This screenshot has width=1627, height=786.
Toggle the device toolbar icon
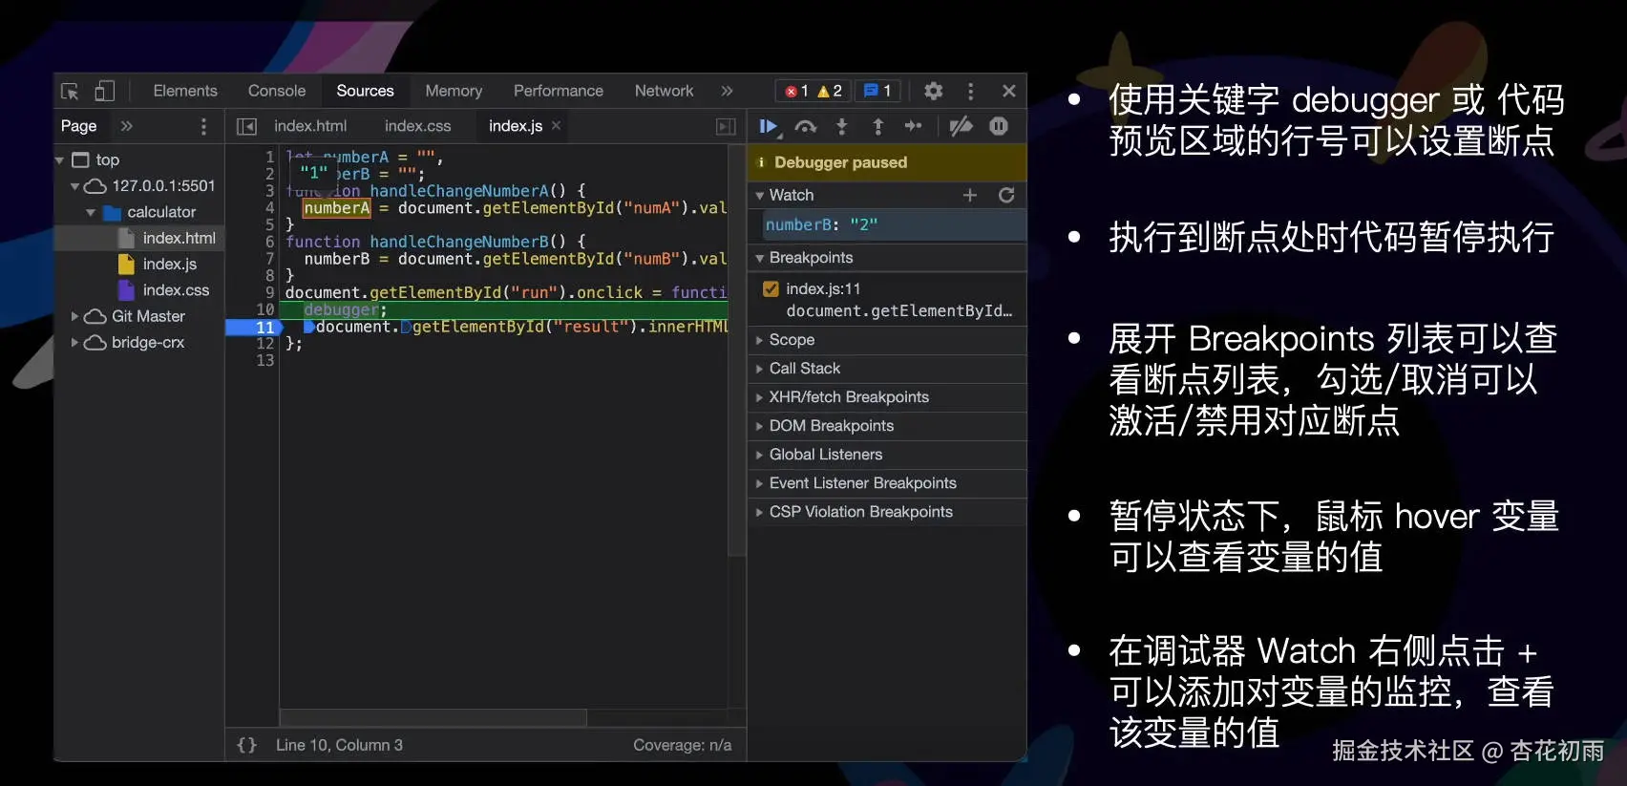pos(104,91)
